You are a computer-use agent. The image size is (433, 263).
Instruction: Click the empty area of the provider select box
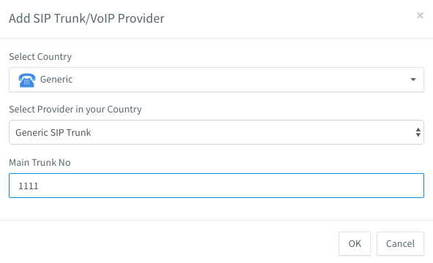point(252,132)
